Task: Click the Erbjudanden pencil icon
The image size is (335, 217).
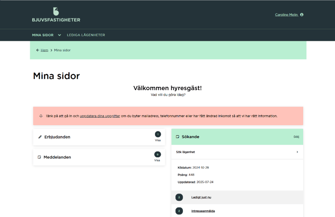Action: (40, 137)
